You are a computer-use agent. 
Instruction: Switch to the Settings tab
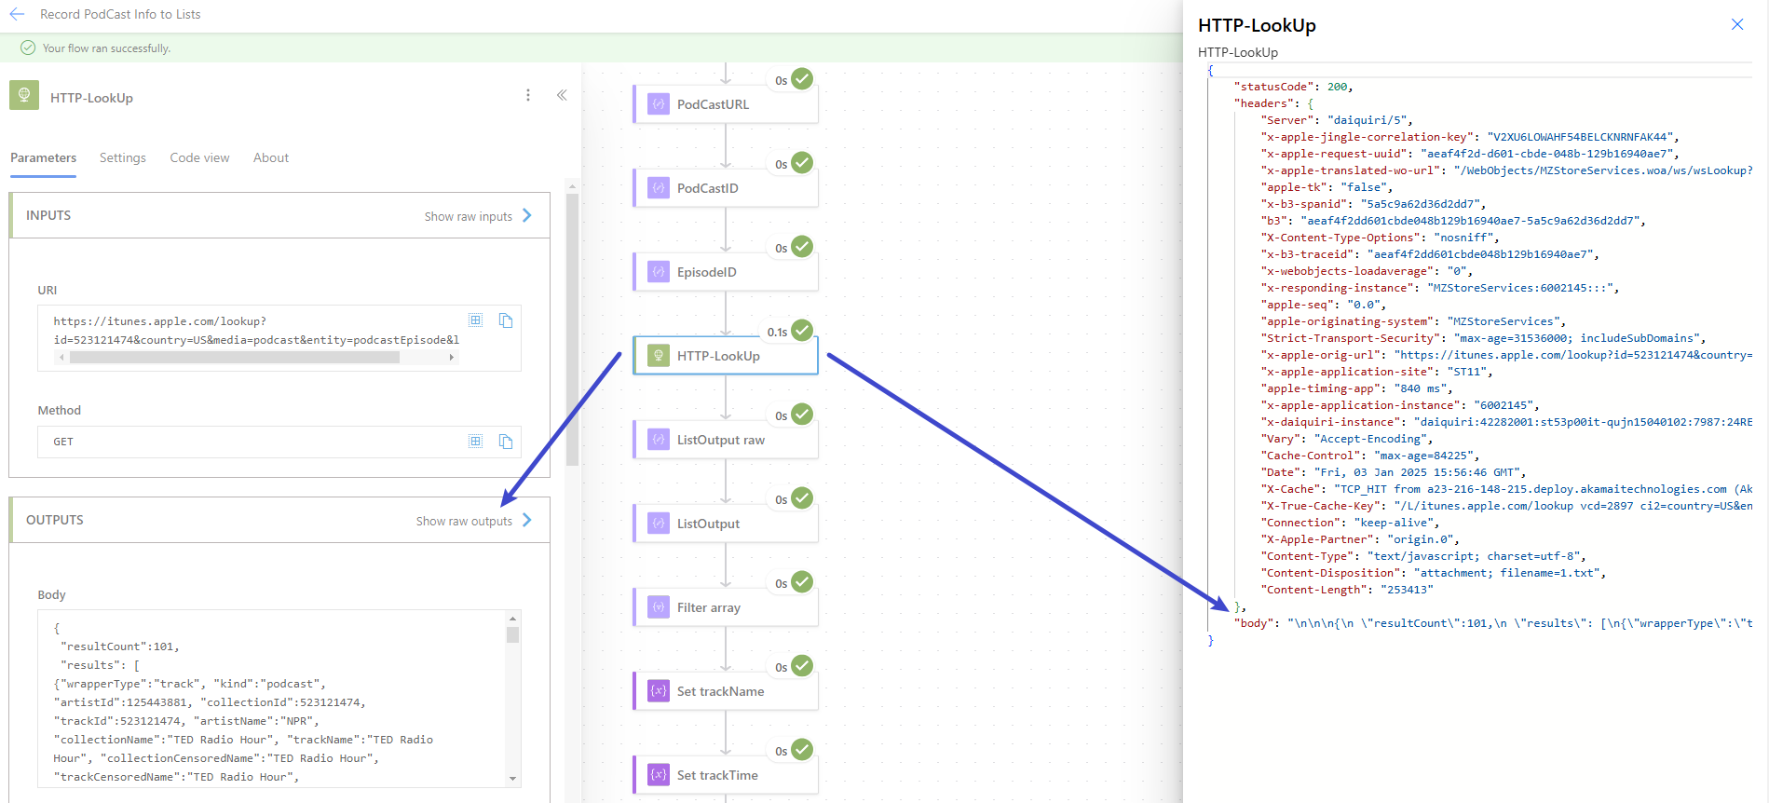coord(123,158)
